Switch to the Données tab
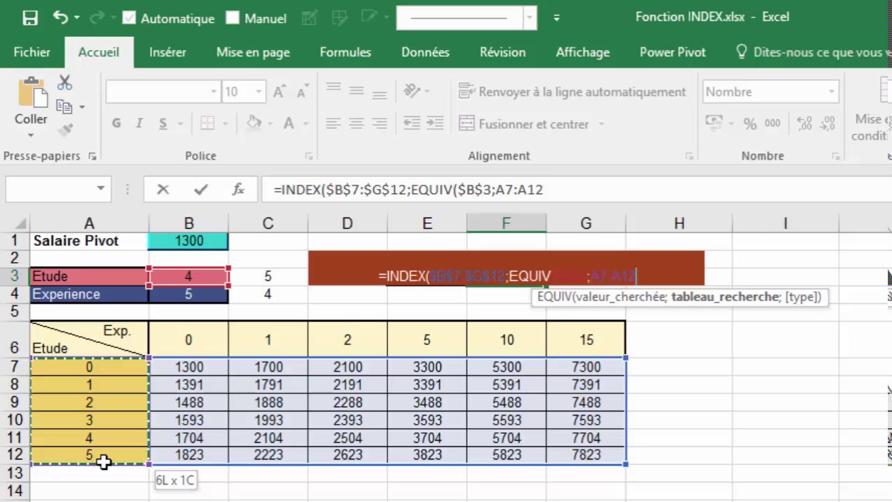 tap(425, 52)
